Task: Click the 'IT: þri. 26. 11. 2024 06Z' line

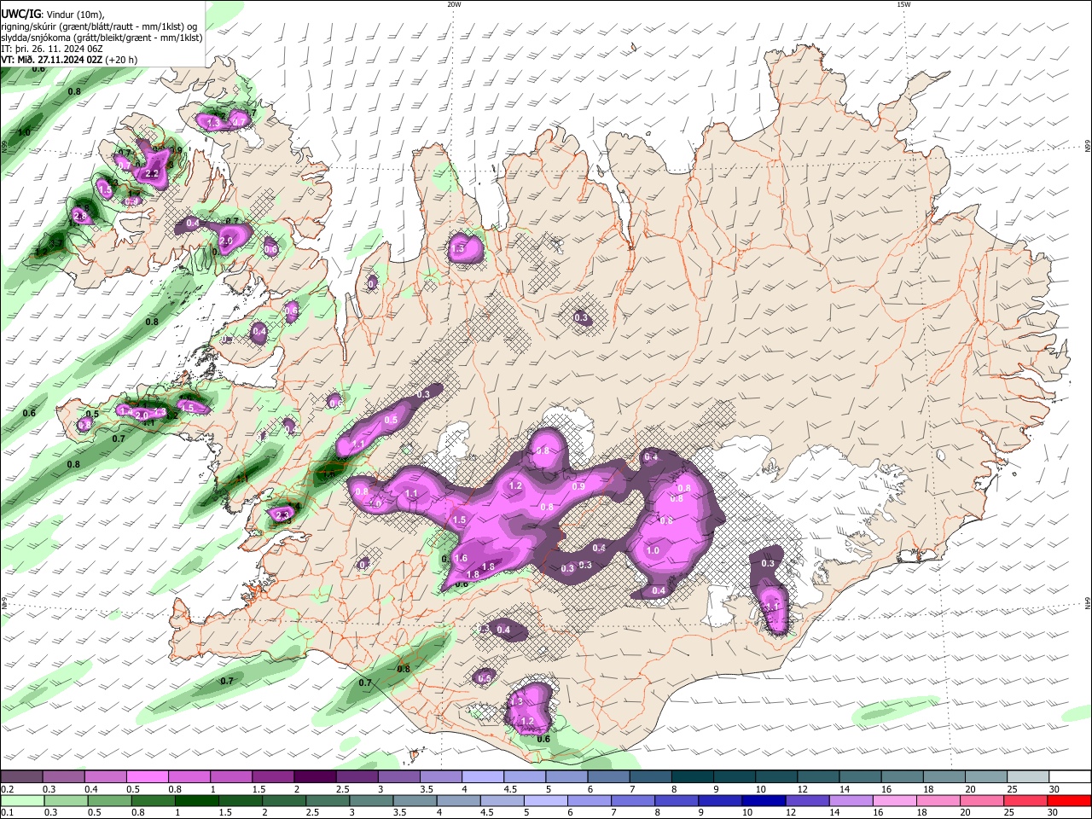Action: point(50,49)
